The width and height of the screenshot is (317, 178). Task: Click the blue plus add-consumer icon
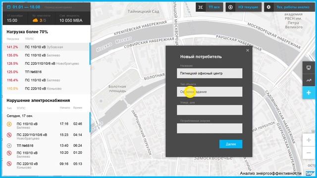(x=309, y=93)
